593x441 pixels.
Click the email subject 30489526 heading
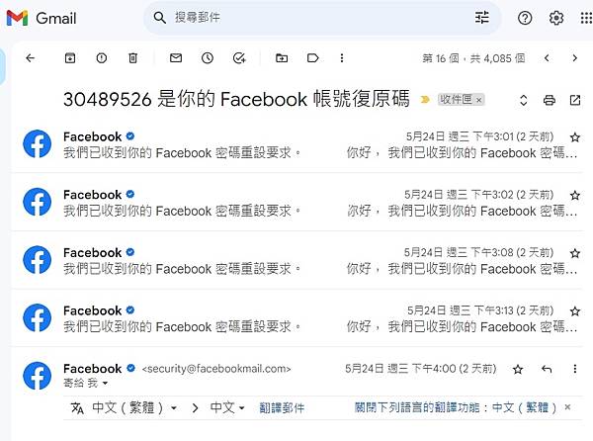[236, 99]
